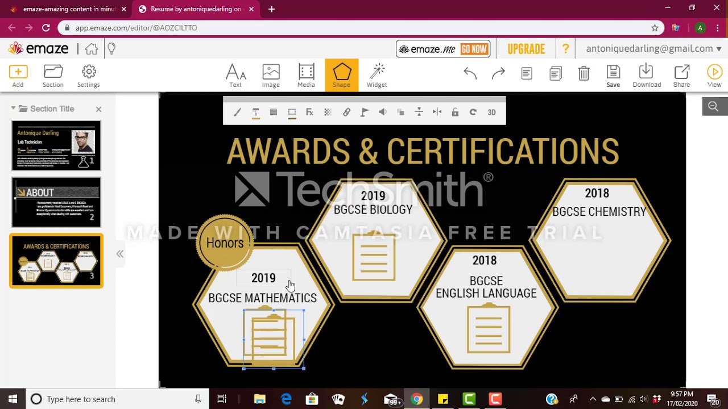Screen dimensions: 728x409
Task: Collapse the slide panel with double chevron
Action: (x=120, y=254)
